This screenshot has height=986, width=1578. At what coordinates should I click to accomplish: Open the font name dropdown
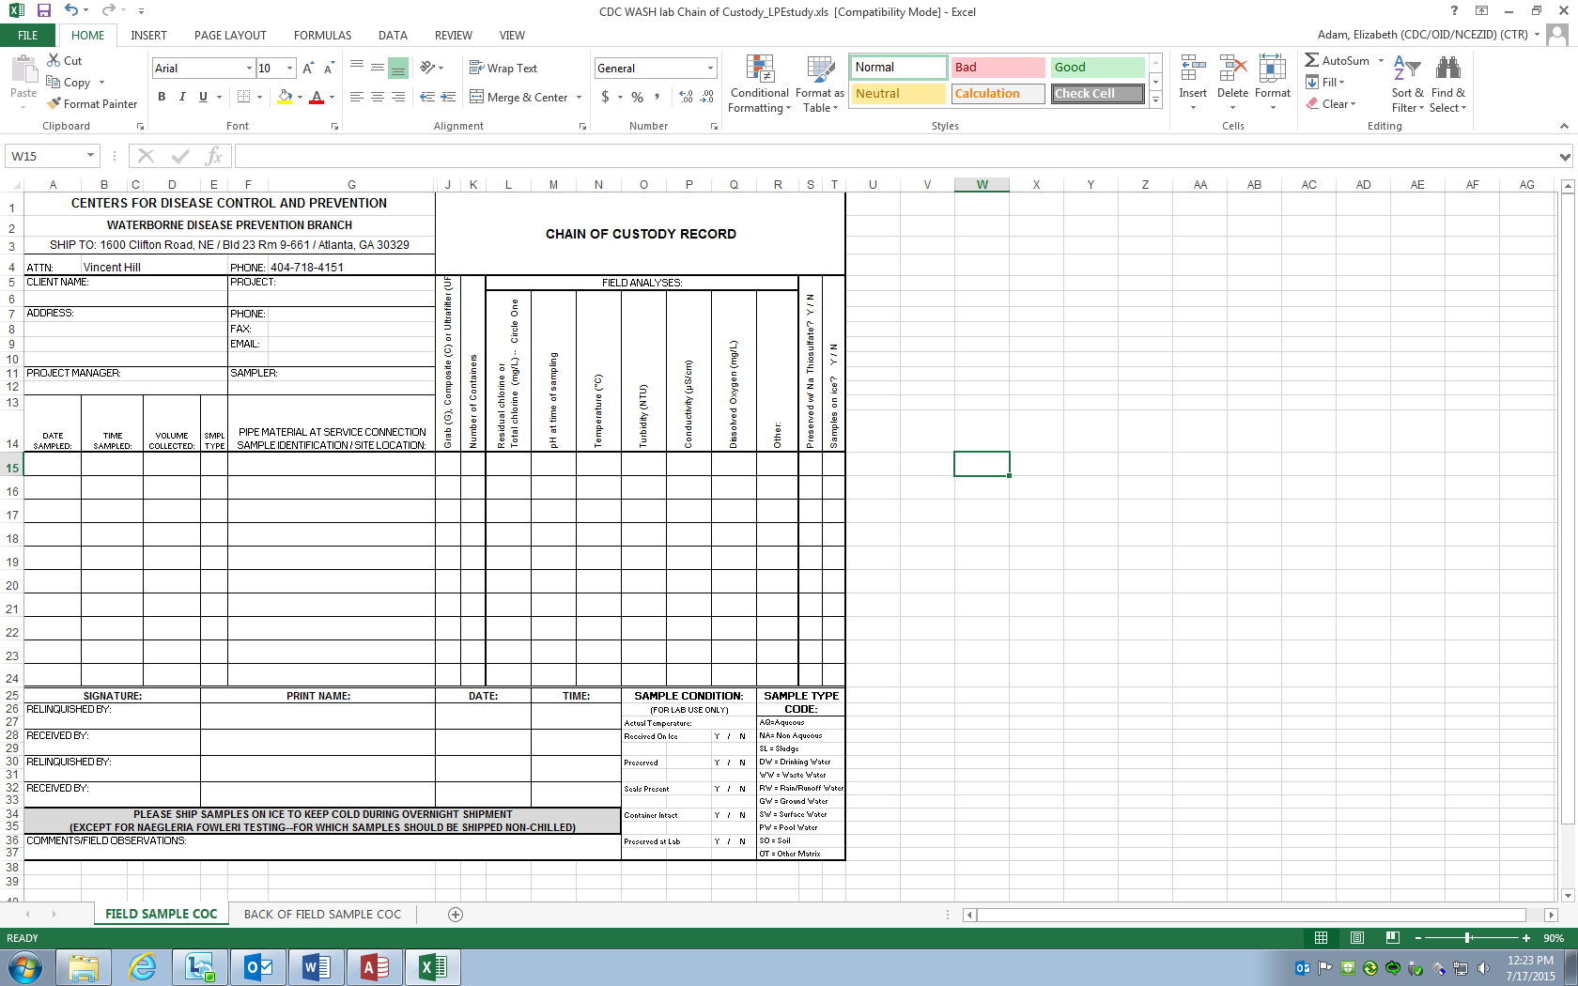point(249,69)
